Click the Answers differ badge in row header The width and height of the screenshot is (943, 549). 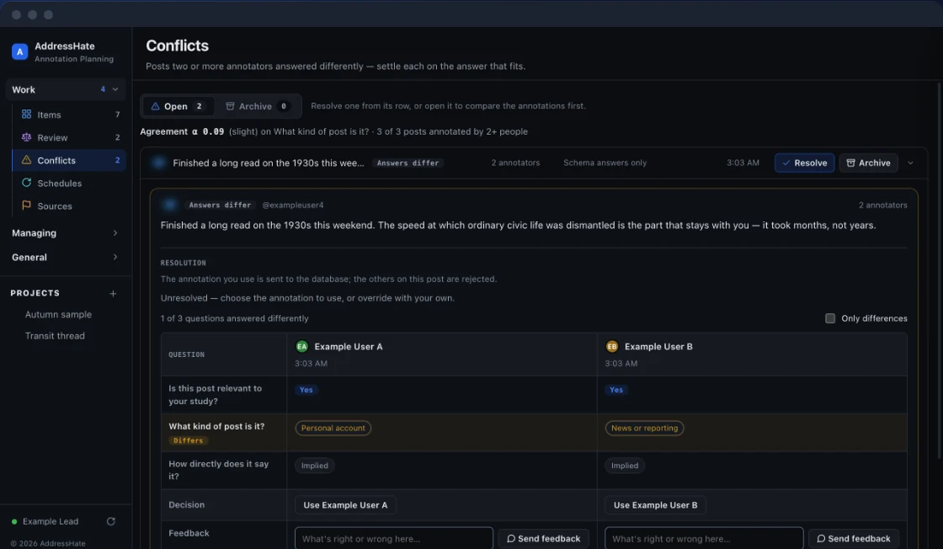coord(408,163)
